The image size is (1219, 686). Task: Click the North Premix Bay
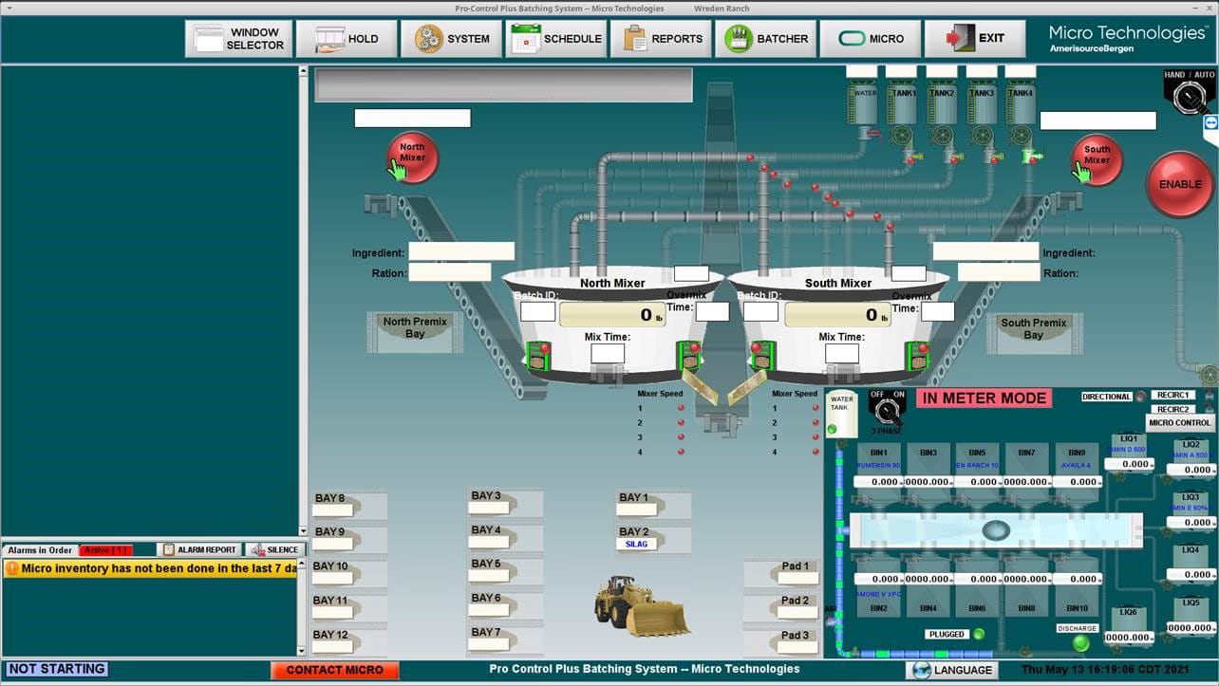tap(415, 331)
